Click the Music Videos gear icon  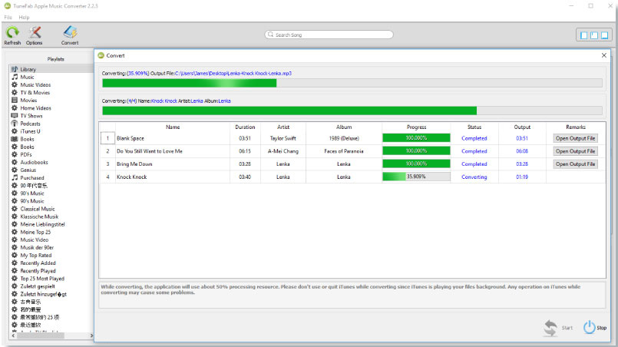pyautogui.click(x=15, y=84)
